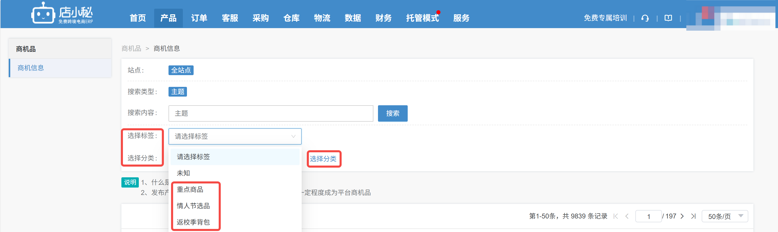Choose 情人节选品 tag option
This screenshot has width=778, height=232.
[193, 206]
